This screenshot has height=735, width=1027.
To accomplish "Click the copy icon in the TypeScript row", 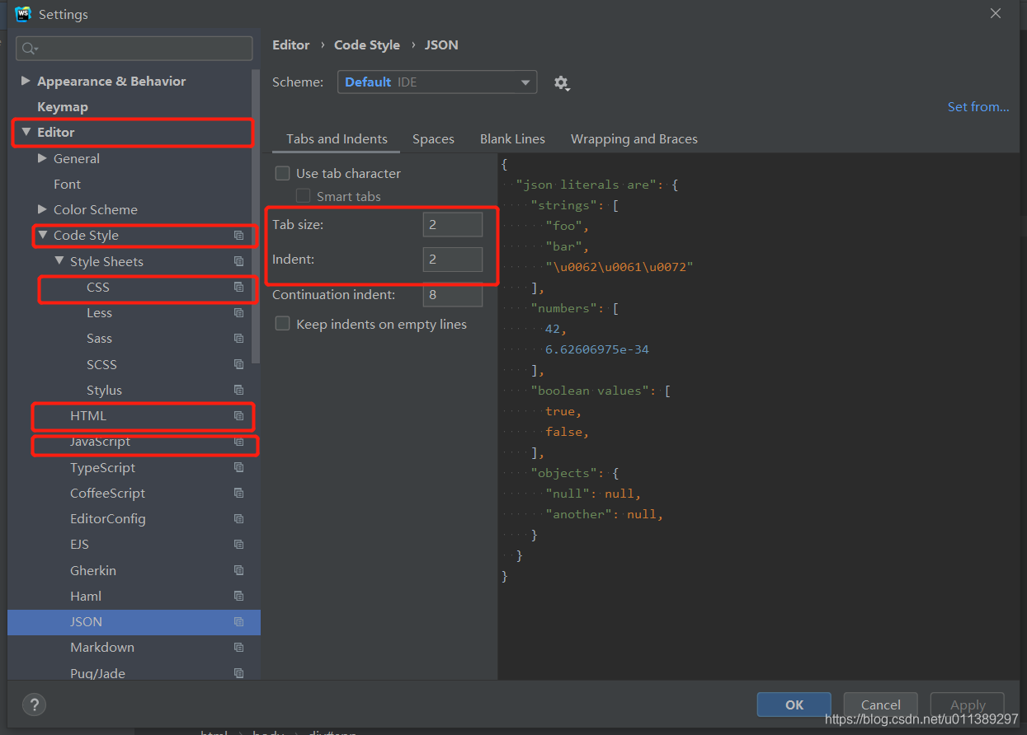I will 238,467.
